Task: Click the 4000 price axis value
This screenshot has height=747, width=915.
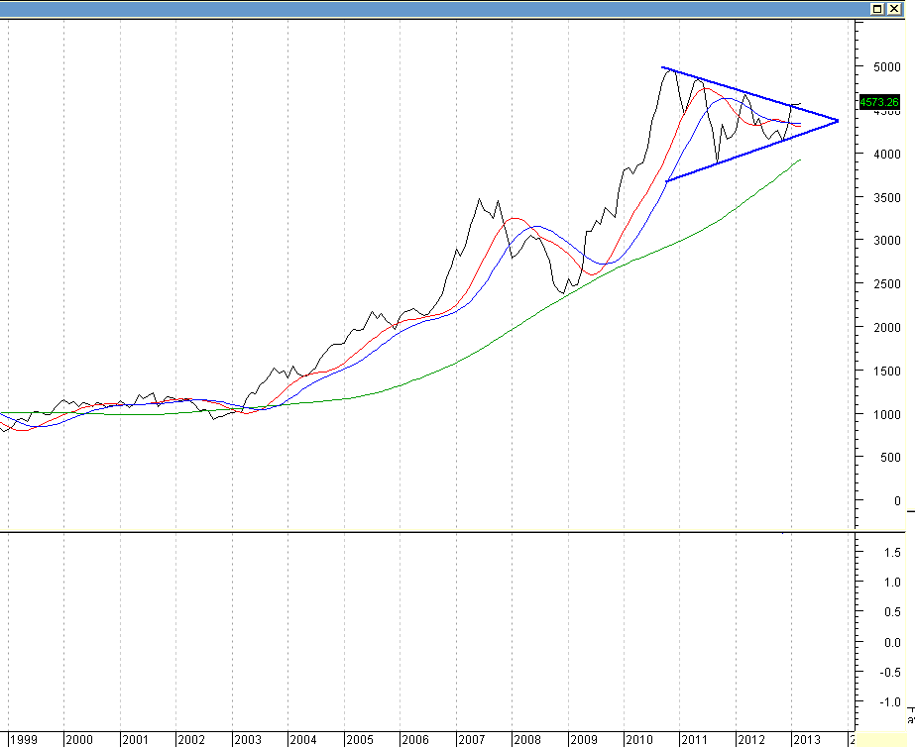Action: (x=887, y=154)
